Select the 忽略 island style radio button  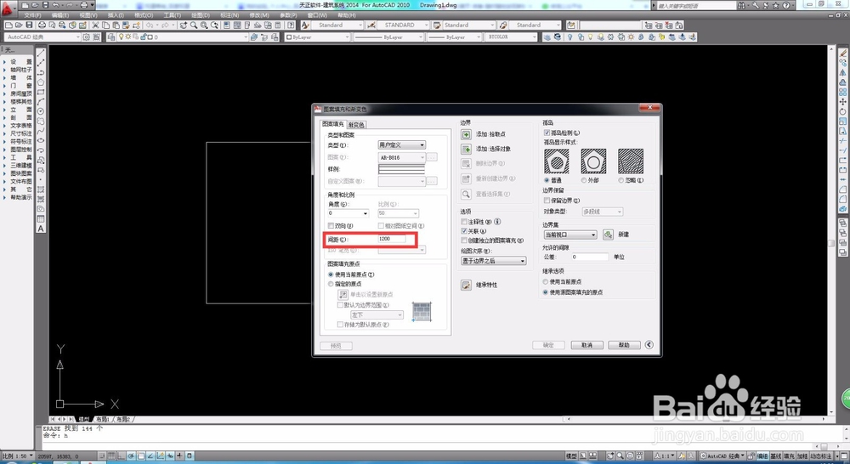click(621, 180)
